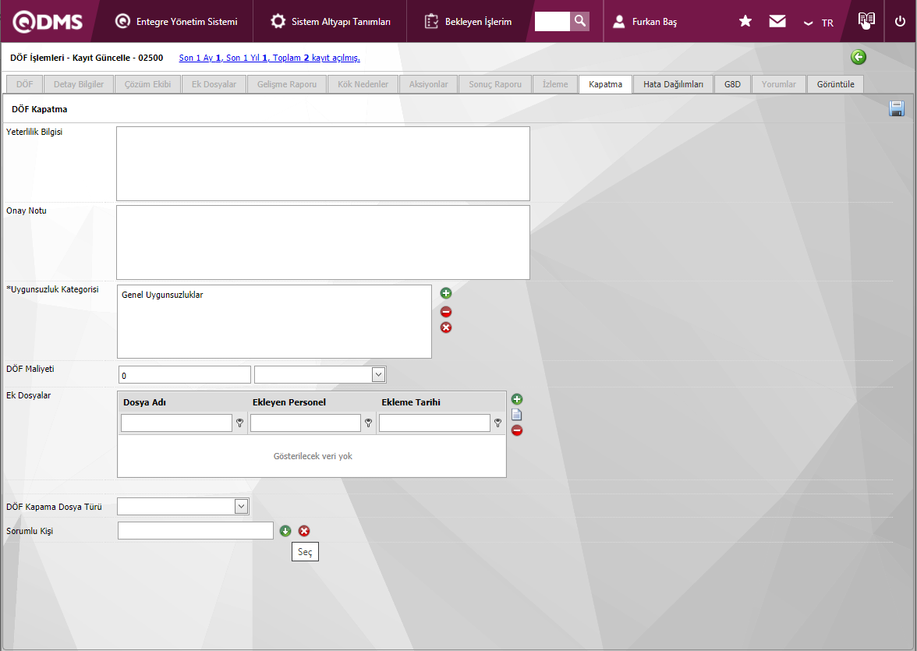
Task: Select Sorumlu Kişi with green arrow icon
Action: 285,531
